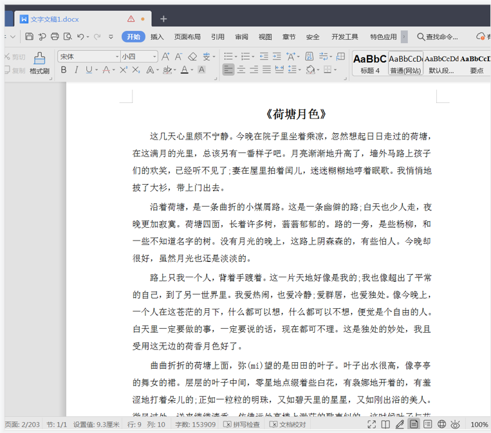
Task: Click the print preview icon
Action: coord(68,37)
